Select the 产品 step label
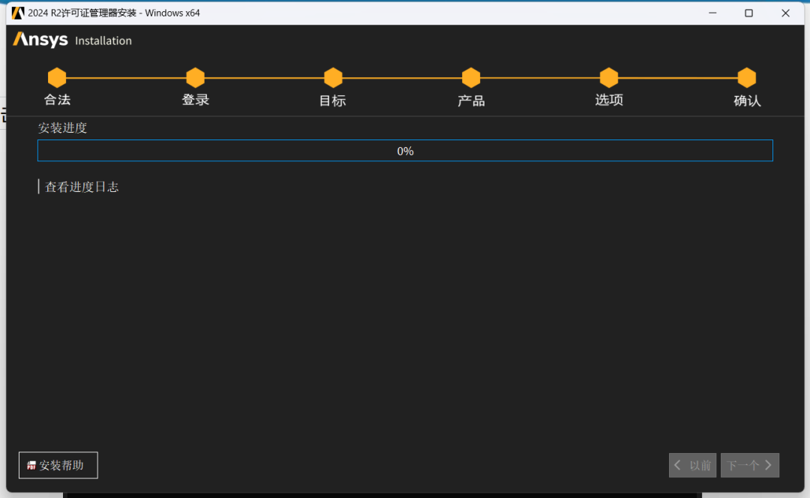This screenshot has height=498, width=810. tap(471, 100)
